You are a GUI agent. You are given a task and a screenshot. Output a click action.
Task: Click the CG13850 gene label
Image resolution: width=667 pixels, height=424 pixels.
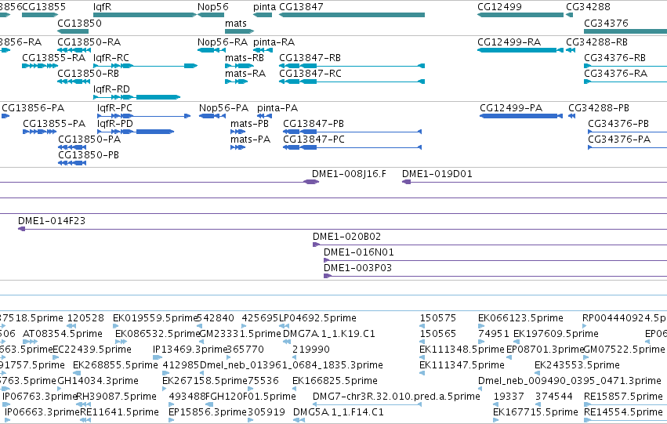point(79,23)
